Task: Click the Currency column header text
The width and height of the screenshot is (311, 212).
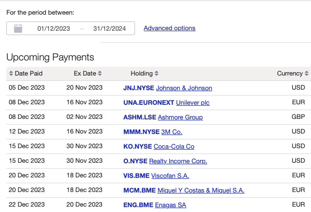Action: [290, 74]
